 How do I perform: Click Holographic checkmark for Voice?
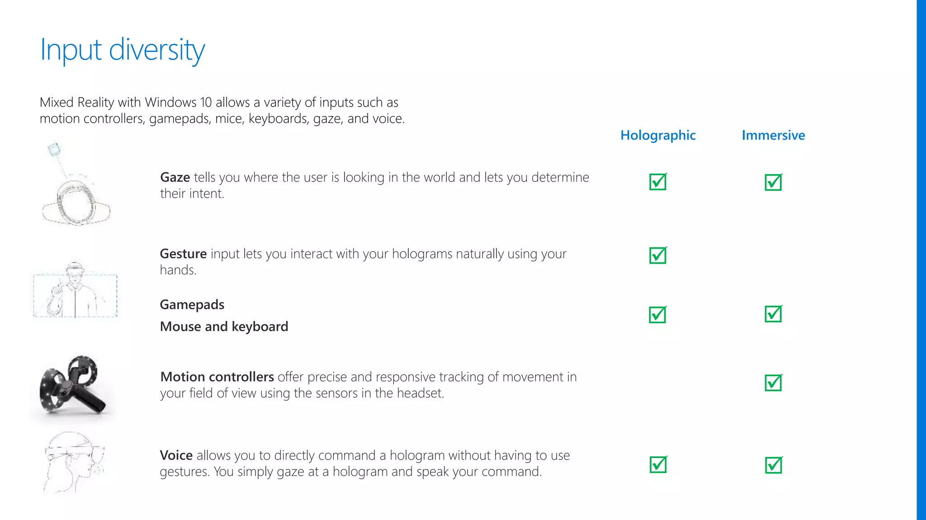click(658, 464)
